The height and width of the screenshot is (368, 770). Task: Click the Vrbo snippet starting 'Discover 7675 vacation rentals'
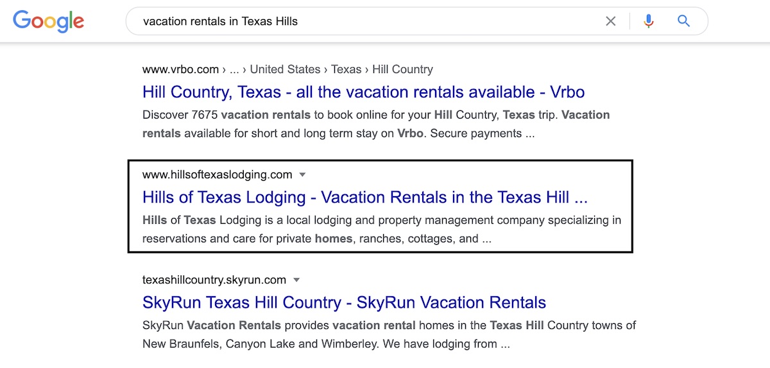(x=376, y=124)
